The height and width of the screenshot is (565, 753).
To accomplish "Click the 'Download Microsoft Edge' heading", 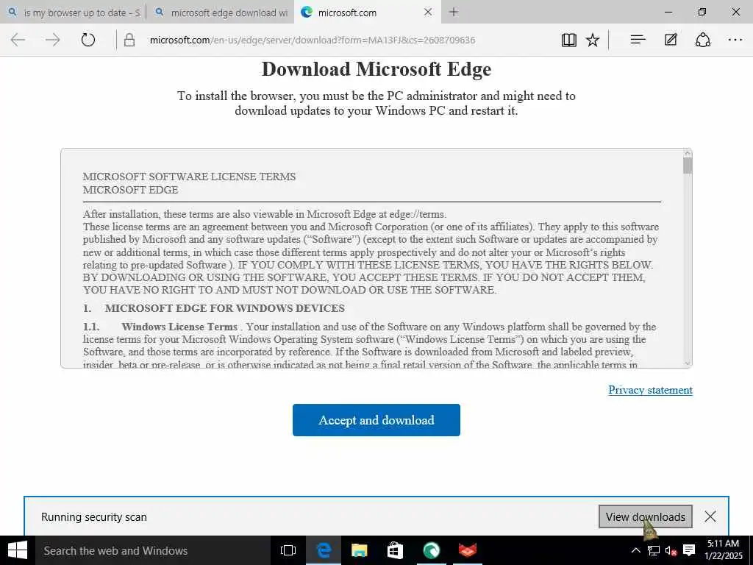I will click(376, 69).
